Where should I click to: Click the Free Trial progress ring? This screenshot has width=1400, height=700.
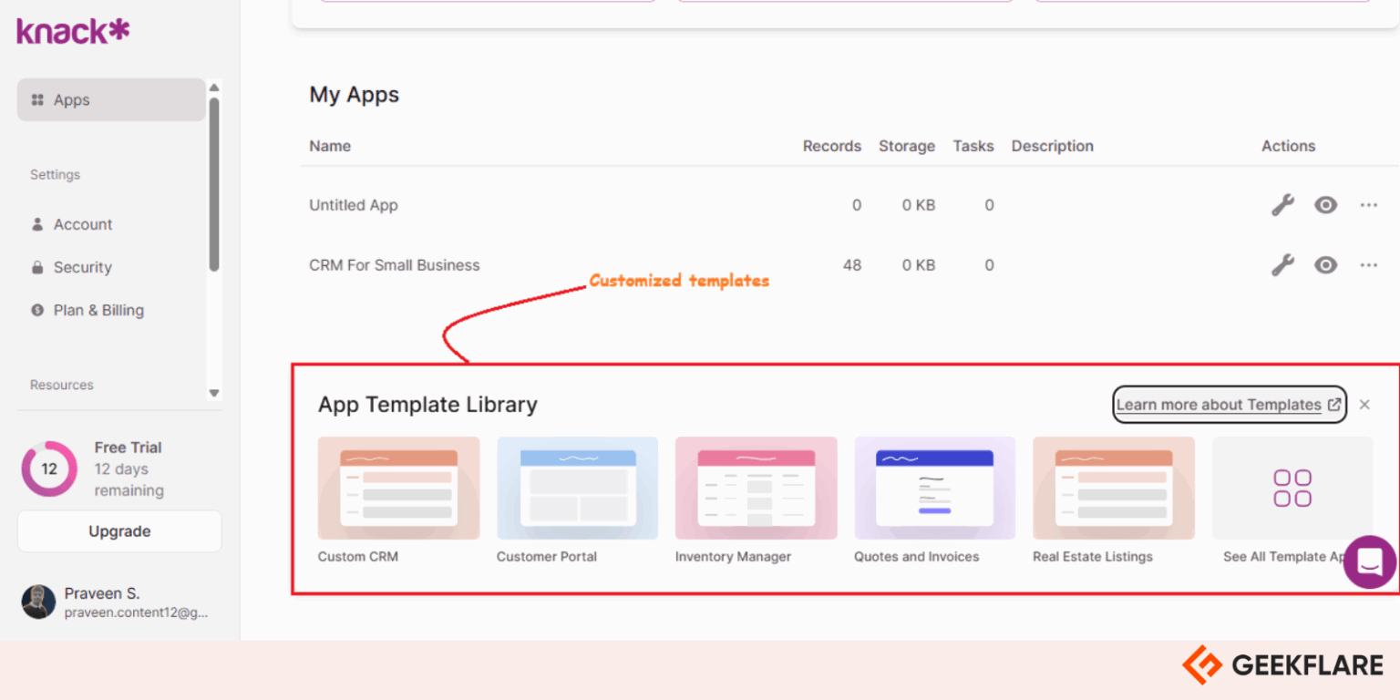point(49,468)
